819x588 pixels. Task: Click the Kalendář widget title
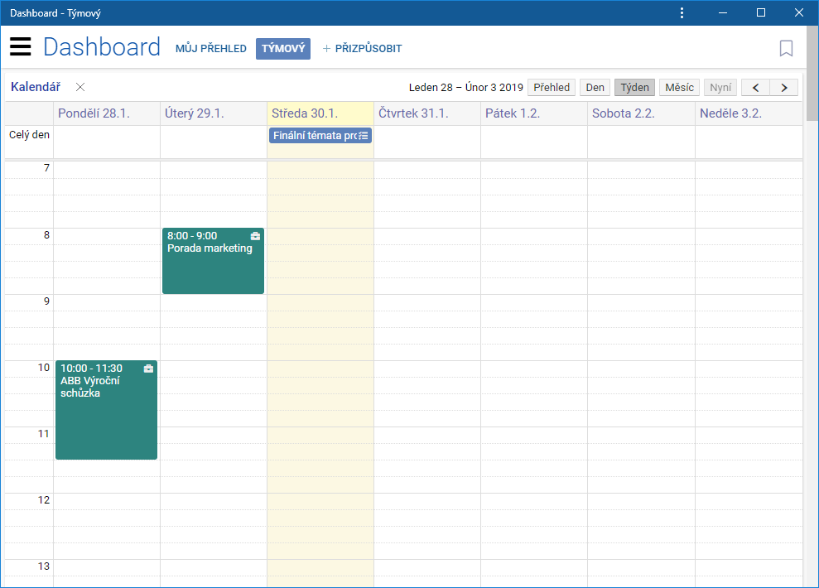point(36,87)
